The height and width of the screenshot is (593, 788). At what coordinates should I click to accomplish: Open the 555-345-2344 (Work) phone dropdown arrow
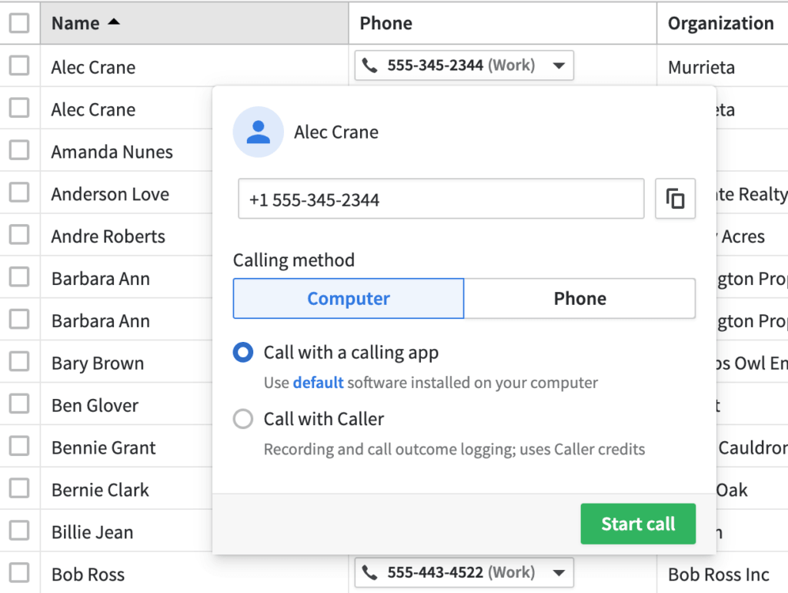coord(559,65)
